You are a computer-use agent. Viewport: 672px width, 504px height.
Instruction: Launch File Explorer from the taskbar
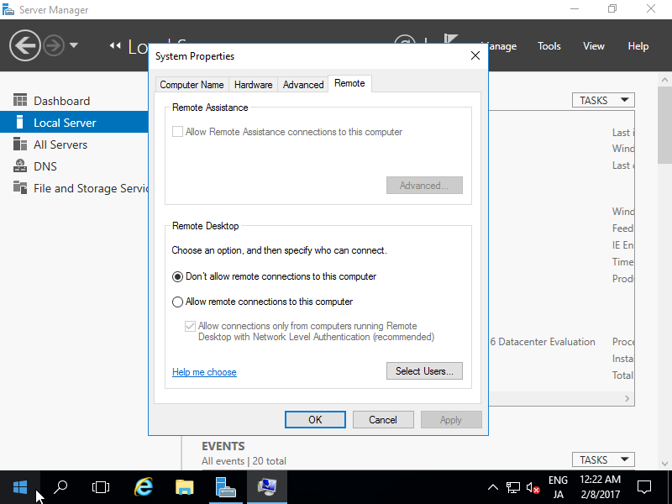tap(184, 487)
